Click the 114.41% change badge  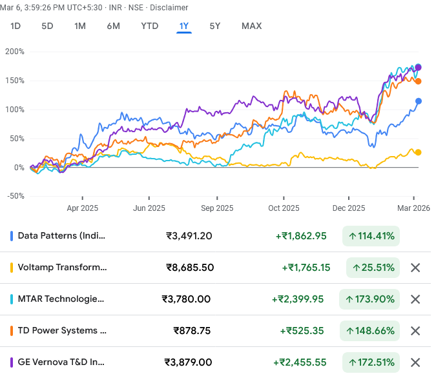(371, 236)
